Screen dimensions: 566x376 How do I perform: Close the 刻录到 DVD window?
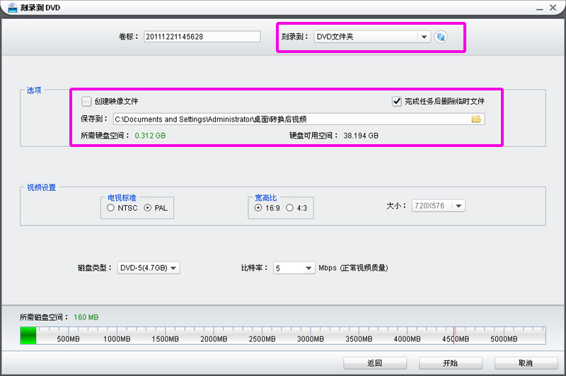coord(553,8)
